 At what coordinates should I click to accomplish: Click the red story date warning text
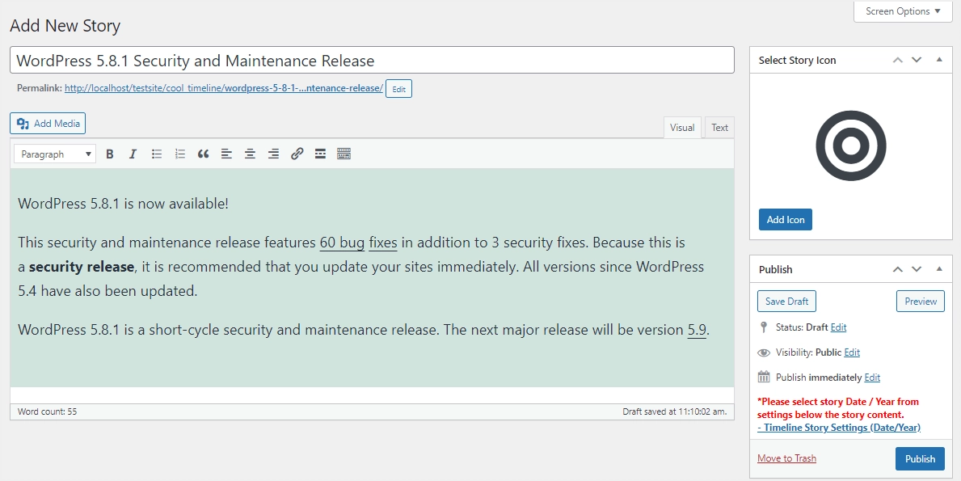click(838, 408)
